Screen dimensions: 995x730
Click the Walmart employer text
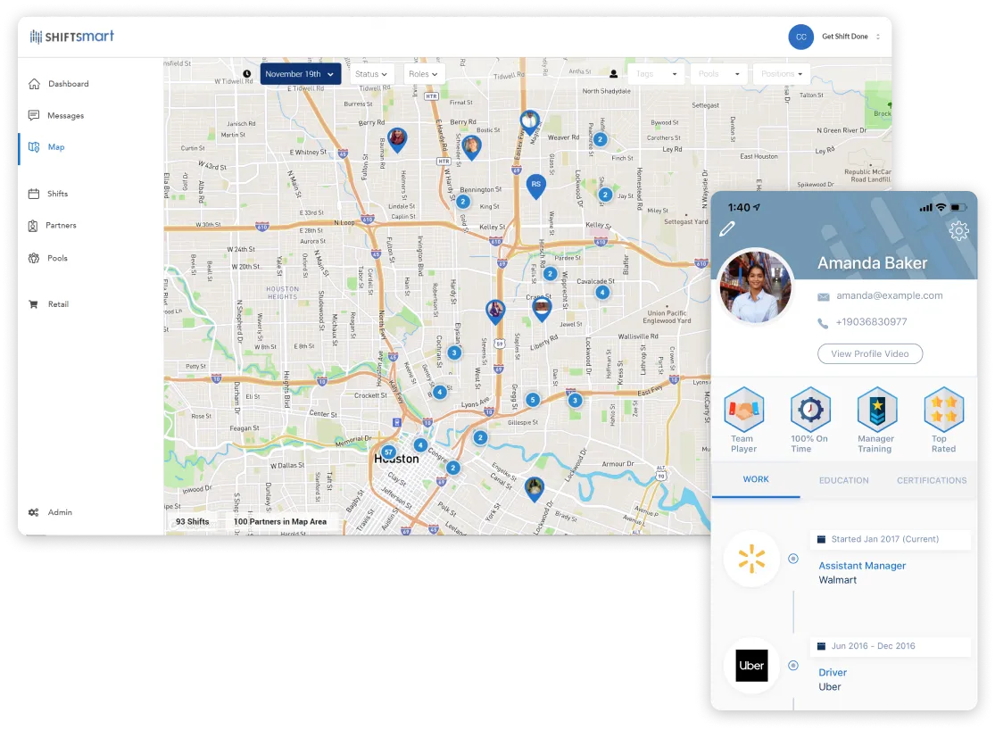837,580
